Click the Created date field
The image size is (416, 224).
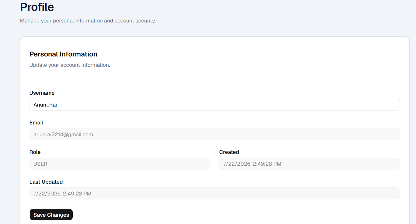coord(309,164)
